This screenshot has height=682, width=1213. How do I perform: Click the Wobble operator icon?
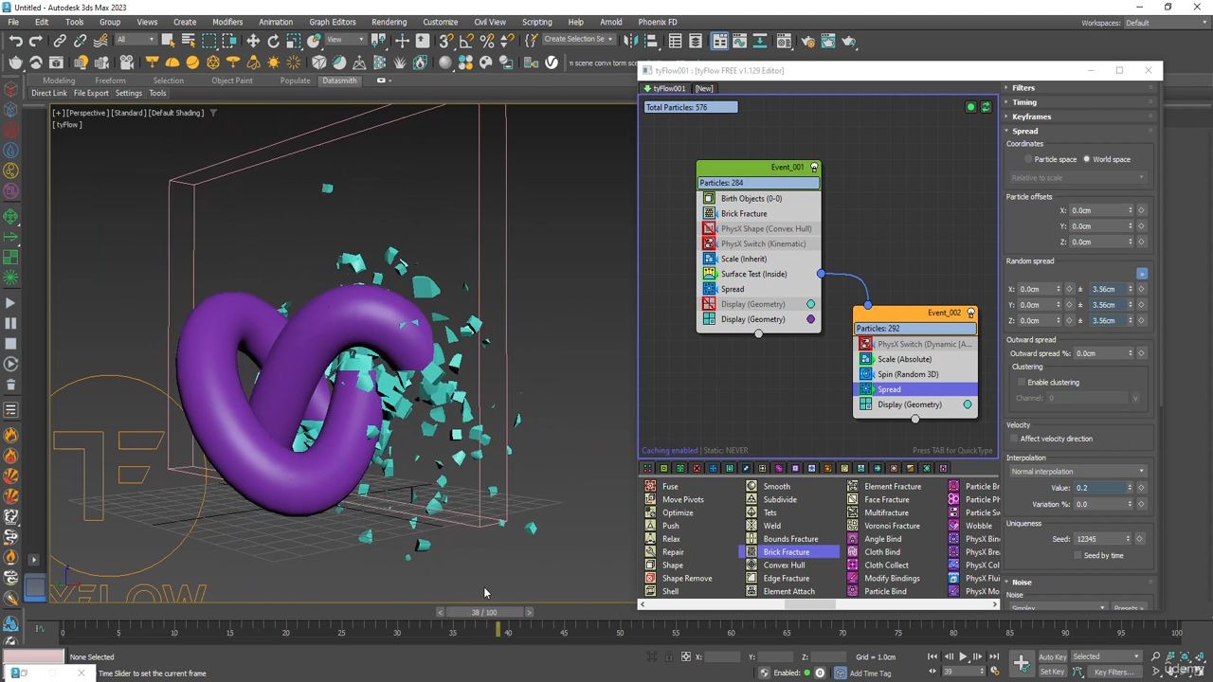[x=953, y=526]
